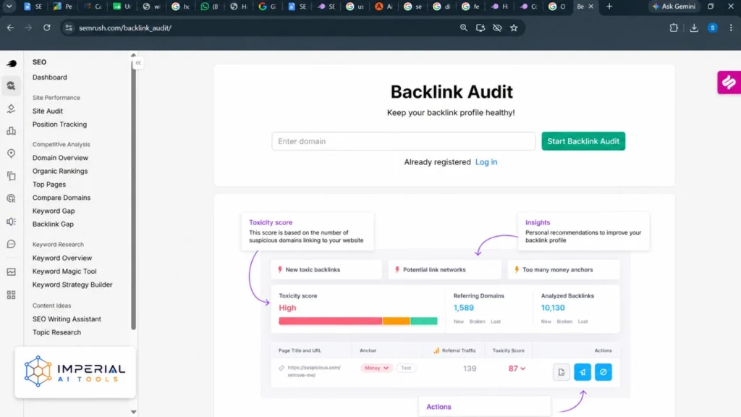Open the SEO toolkit icon in left rail
741x417 pixels.
pyautogui.click(x=12, y=85)
